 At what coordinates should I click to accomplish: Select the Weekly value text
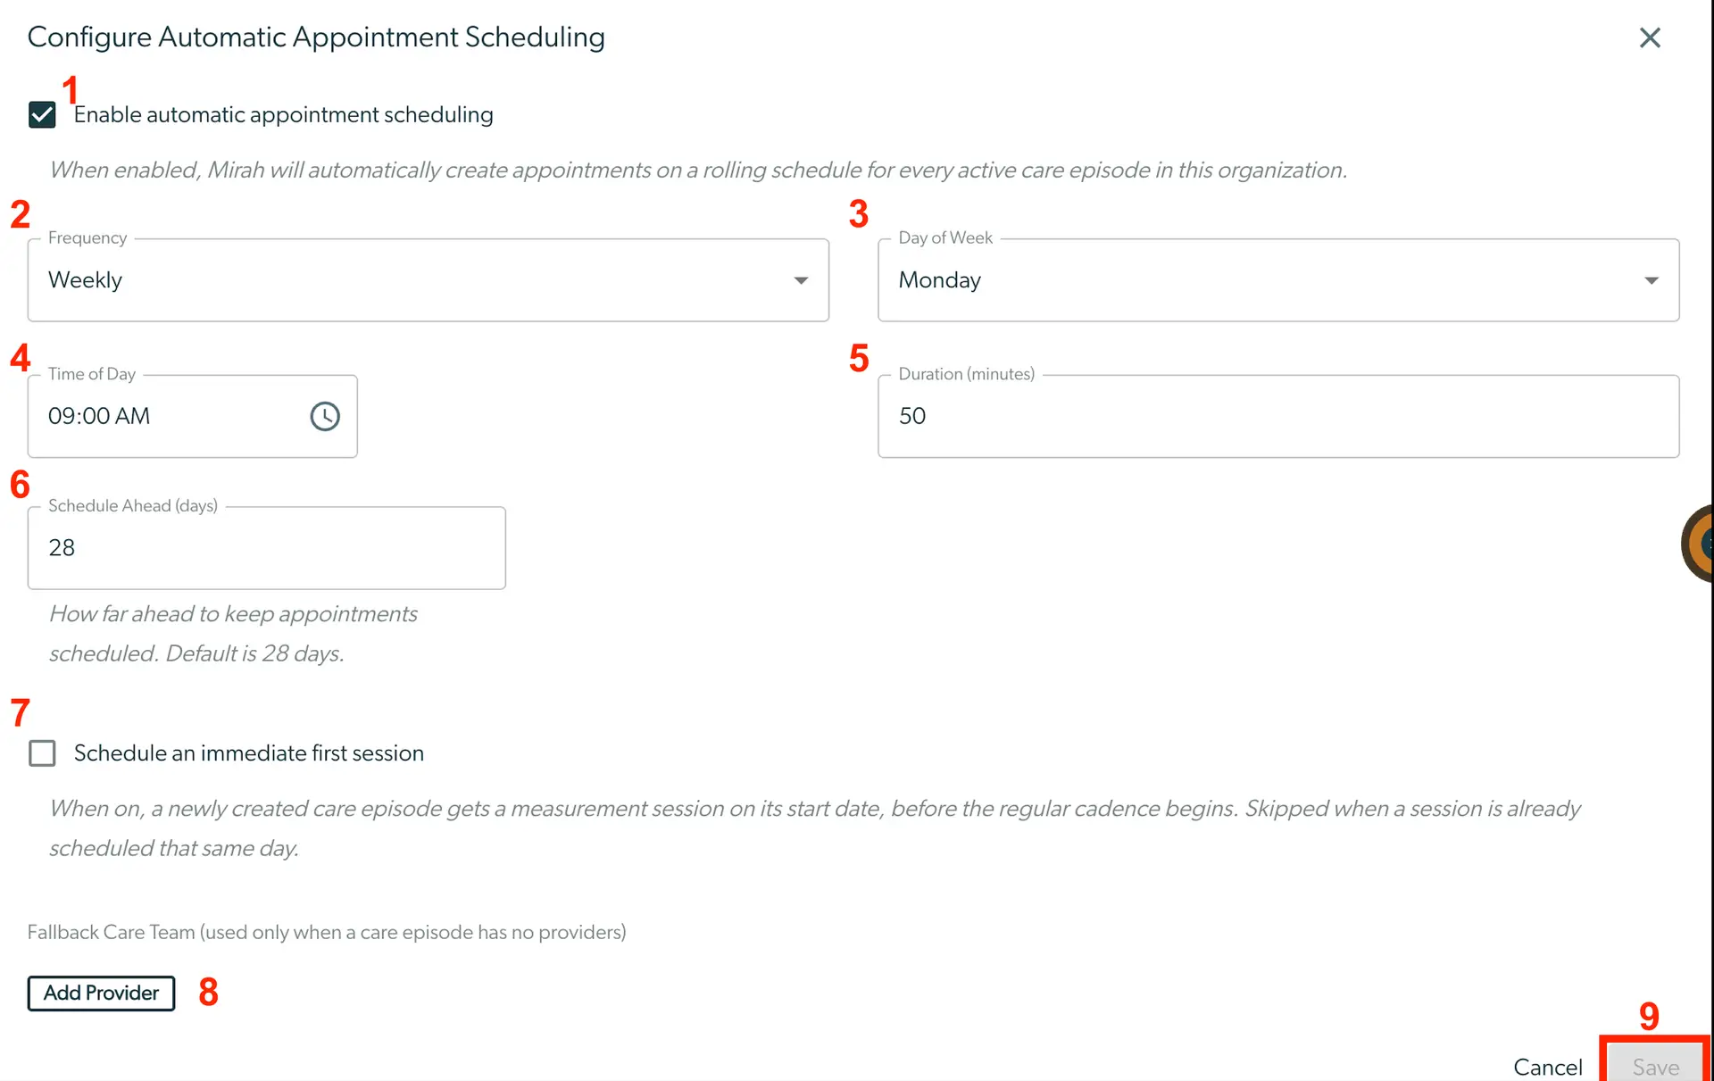[85, 280]
